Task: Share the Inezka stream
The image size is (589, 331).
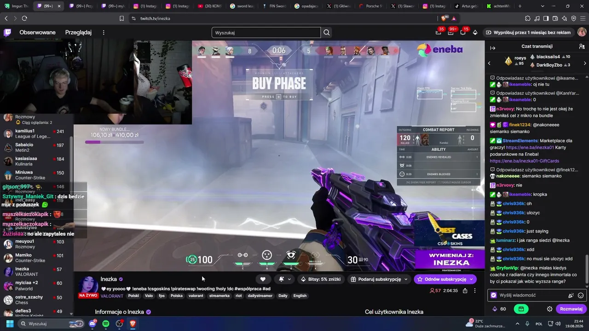Action: [x=465, y=291]
